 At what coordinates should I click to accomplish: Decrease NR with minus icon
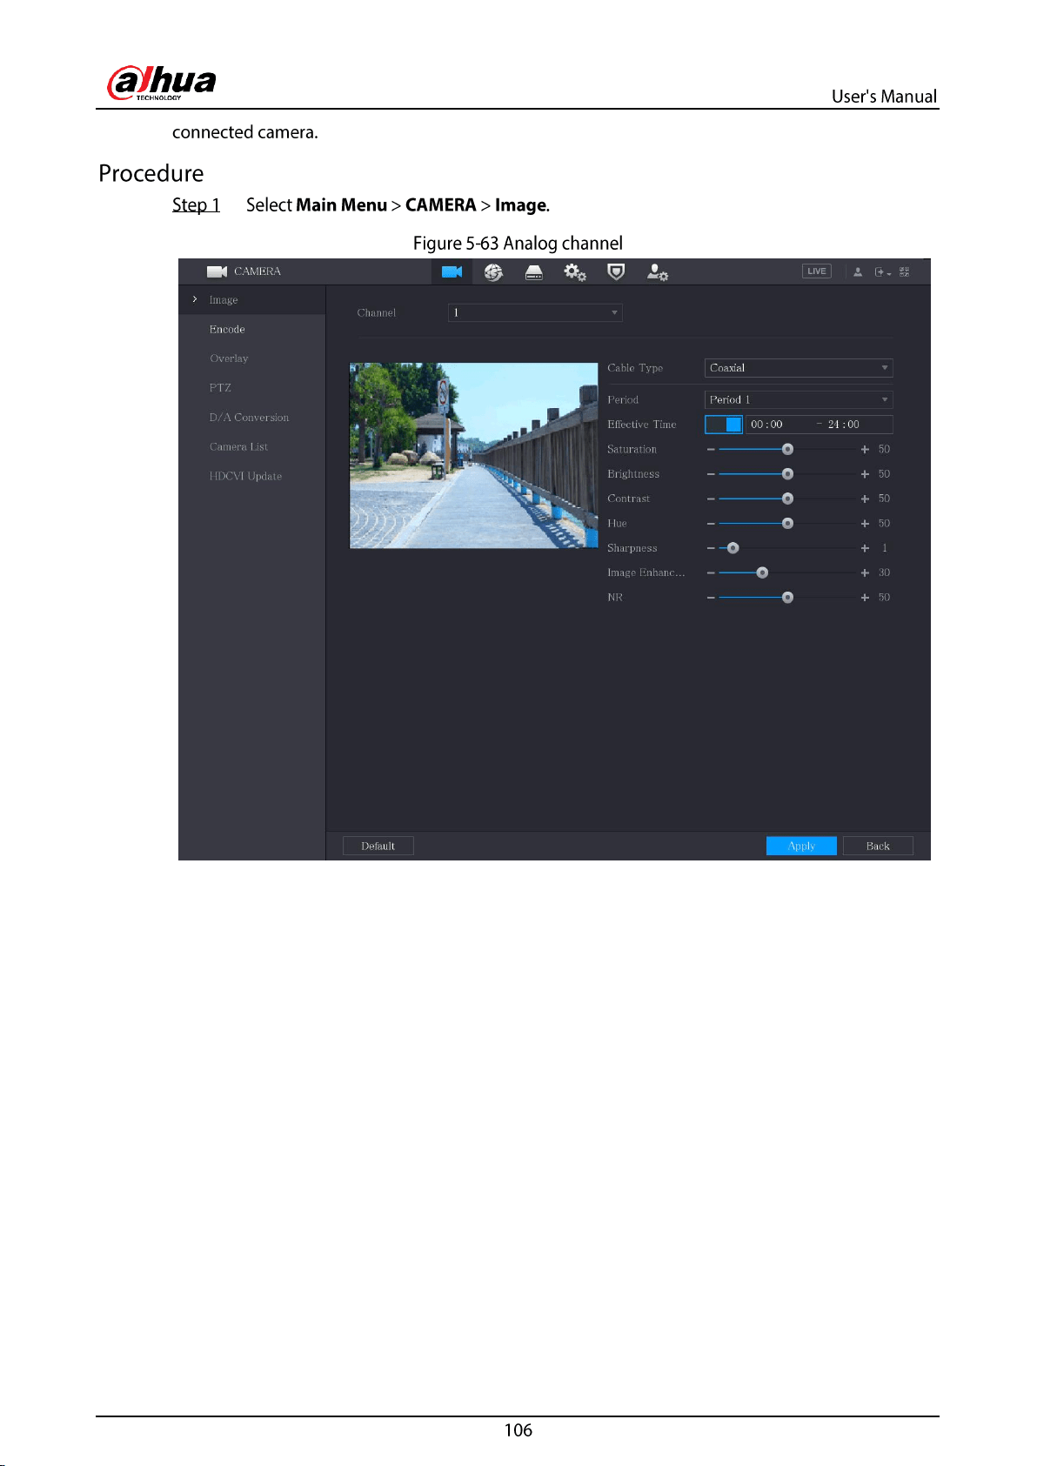[x=711, y=598]
